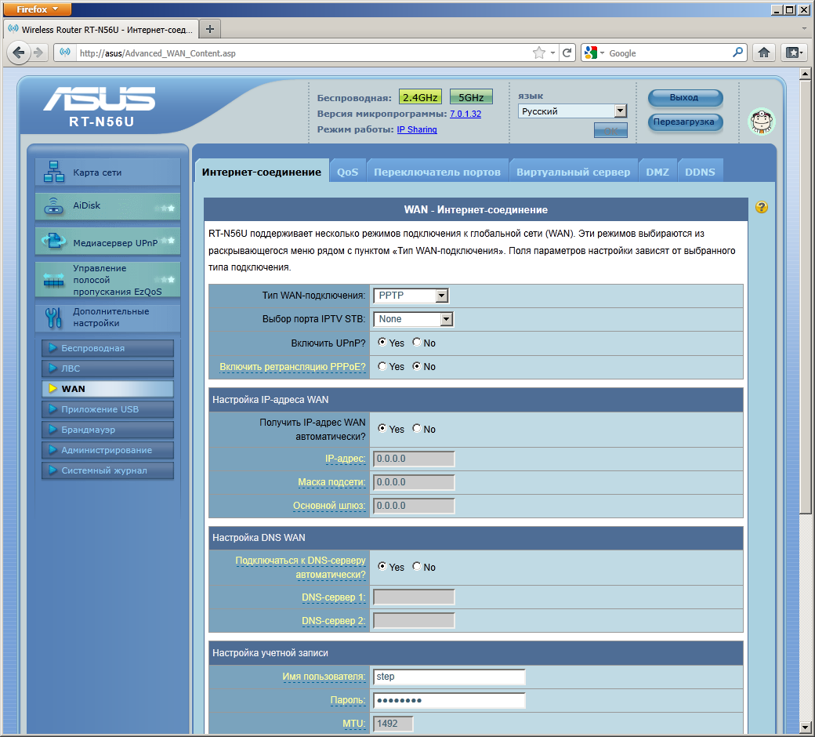Viewport: 815px width, 737px height.
Task: Reload the page with the refresh icon
Action: point(567,53)
